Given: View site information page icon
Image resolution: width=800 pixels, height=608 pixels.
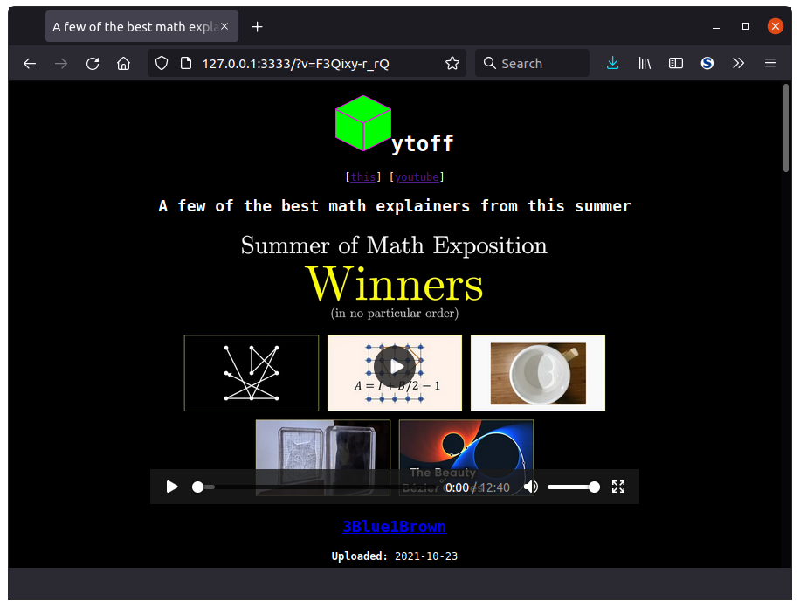Looking at the screenshot, I should [x=186, y=63].
